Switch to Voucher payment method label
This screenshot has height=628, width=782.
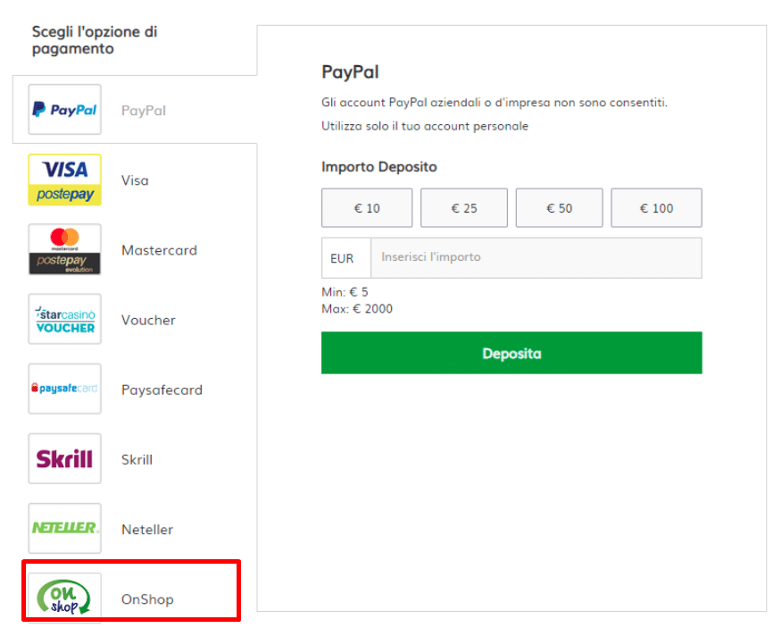pos(148,320)
